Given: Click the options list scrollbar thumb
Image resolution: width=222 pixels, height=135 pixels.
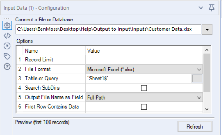Looking at the screenshot, I should tap(207, 73).
